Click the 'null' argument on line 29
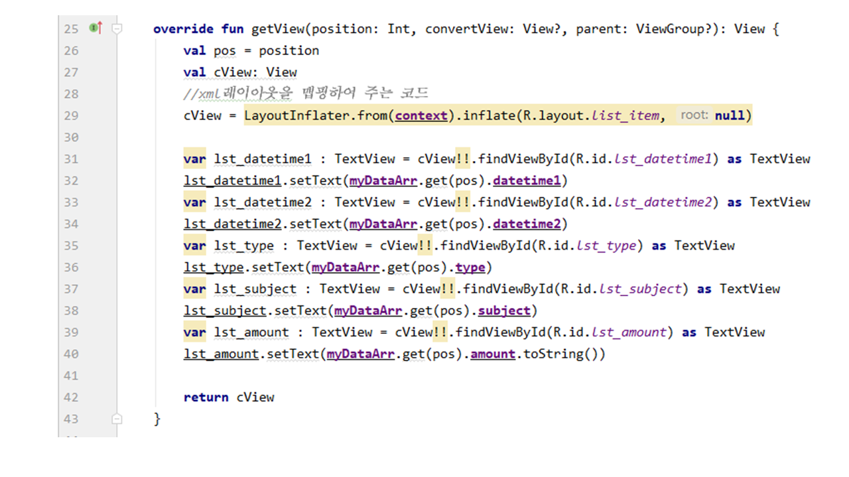 point(730,115)
